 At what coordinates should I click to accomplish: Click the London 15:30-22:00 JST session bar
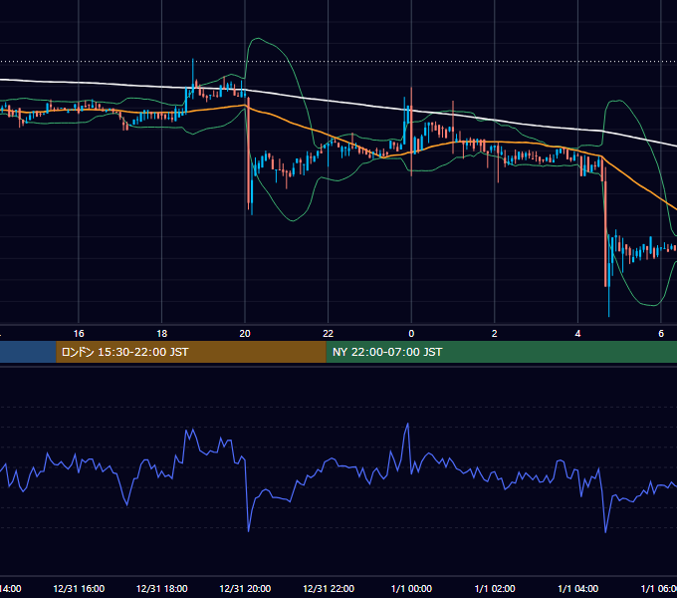click(x=191, y=352)
